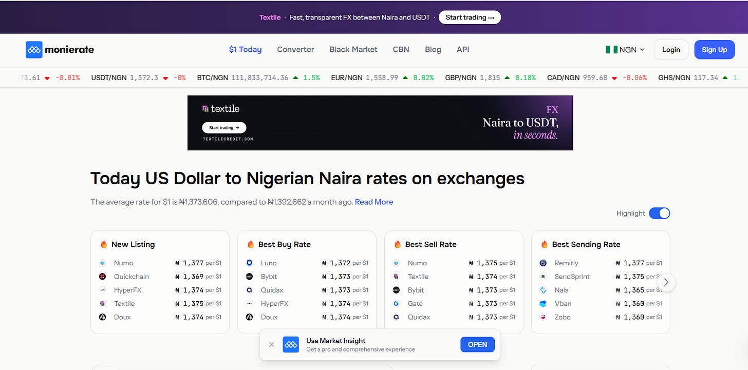The height and width of the screenshot is (370, 748).
Task: Click the Nigerian flag icon
Action: tap(611, 50)
